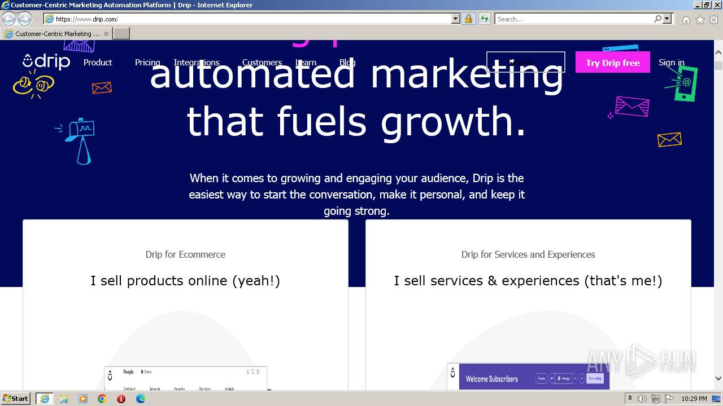Click the page scrollbar down arrow
The image size is (723, 406).
pyautogui.click(x=718, y=378)
